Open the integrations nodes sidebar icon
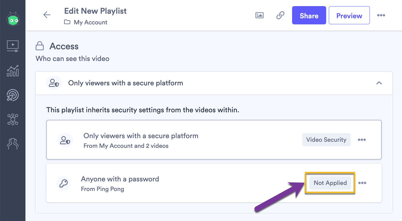This screenshot has width=402, height=221. [13, 119]
